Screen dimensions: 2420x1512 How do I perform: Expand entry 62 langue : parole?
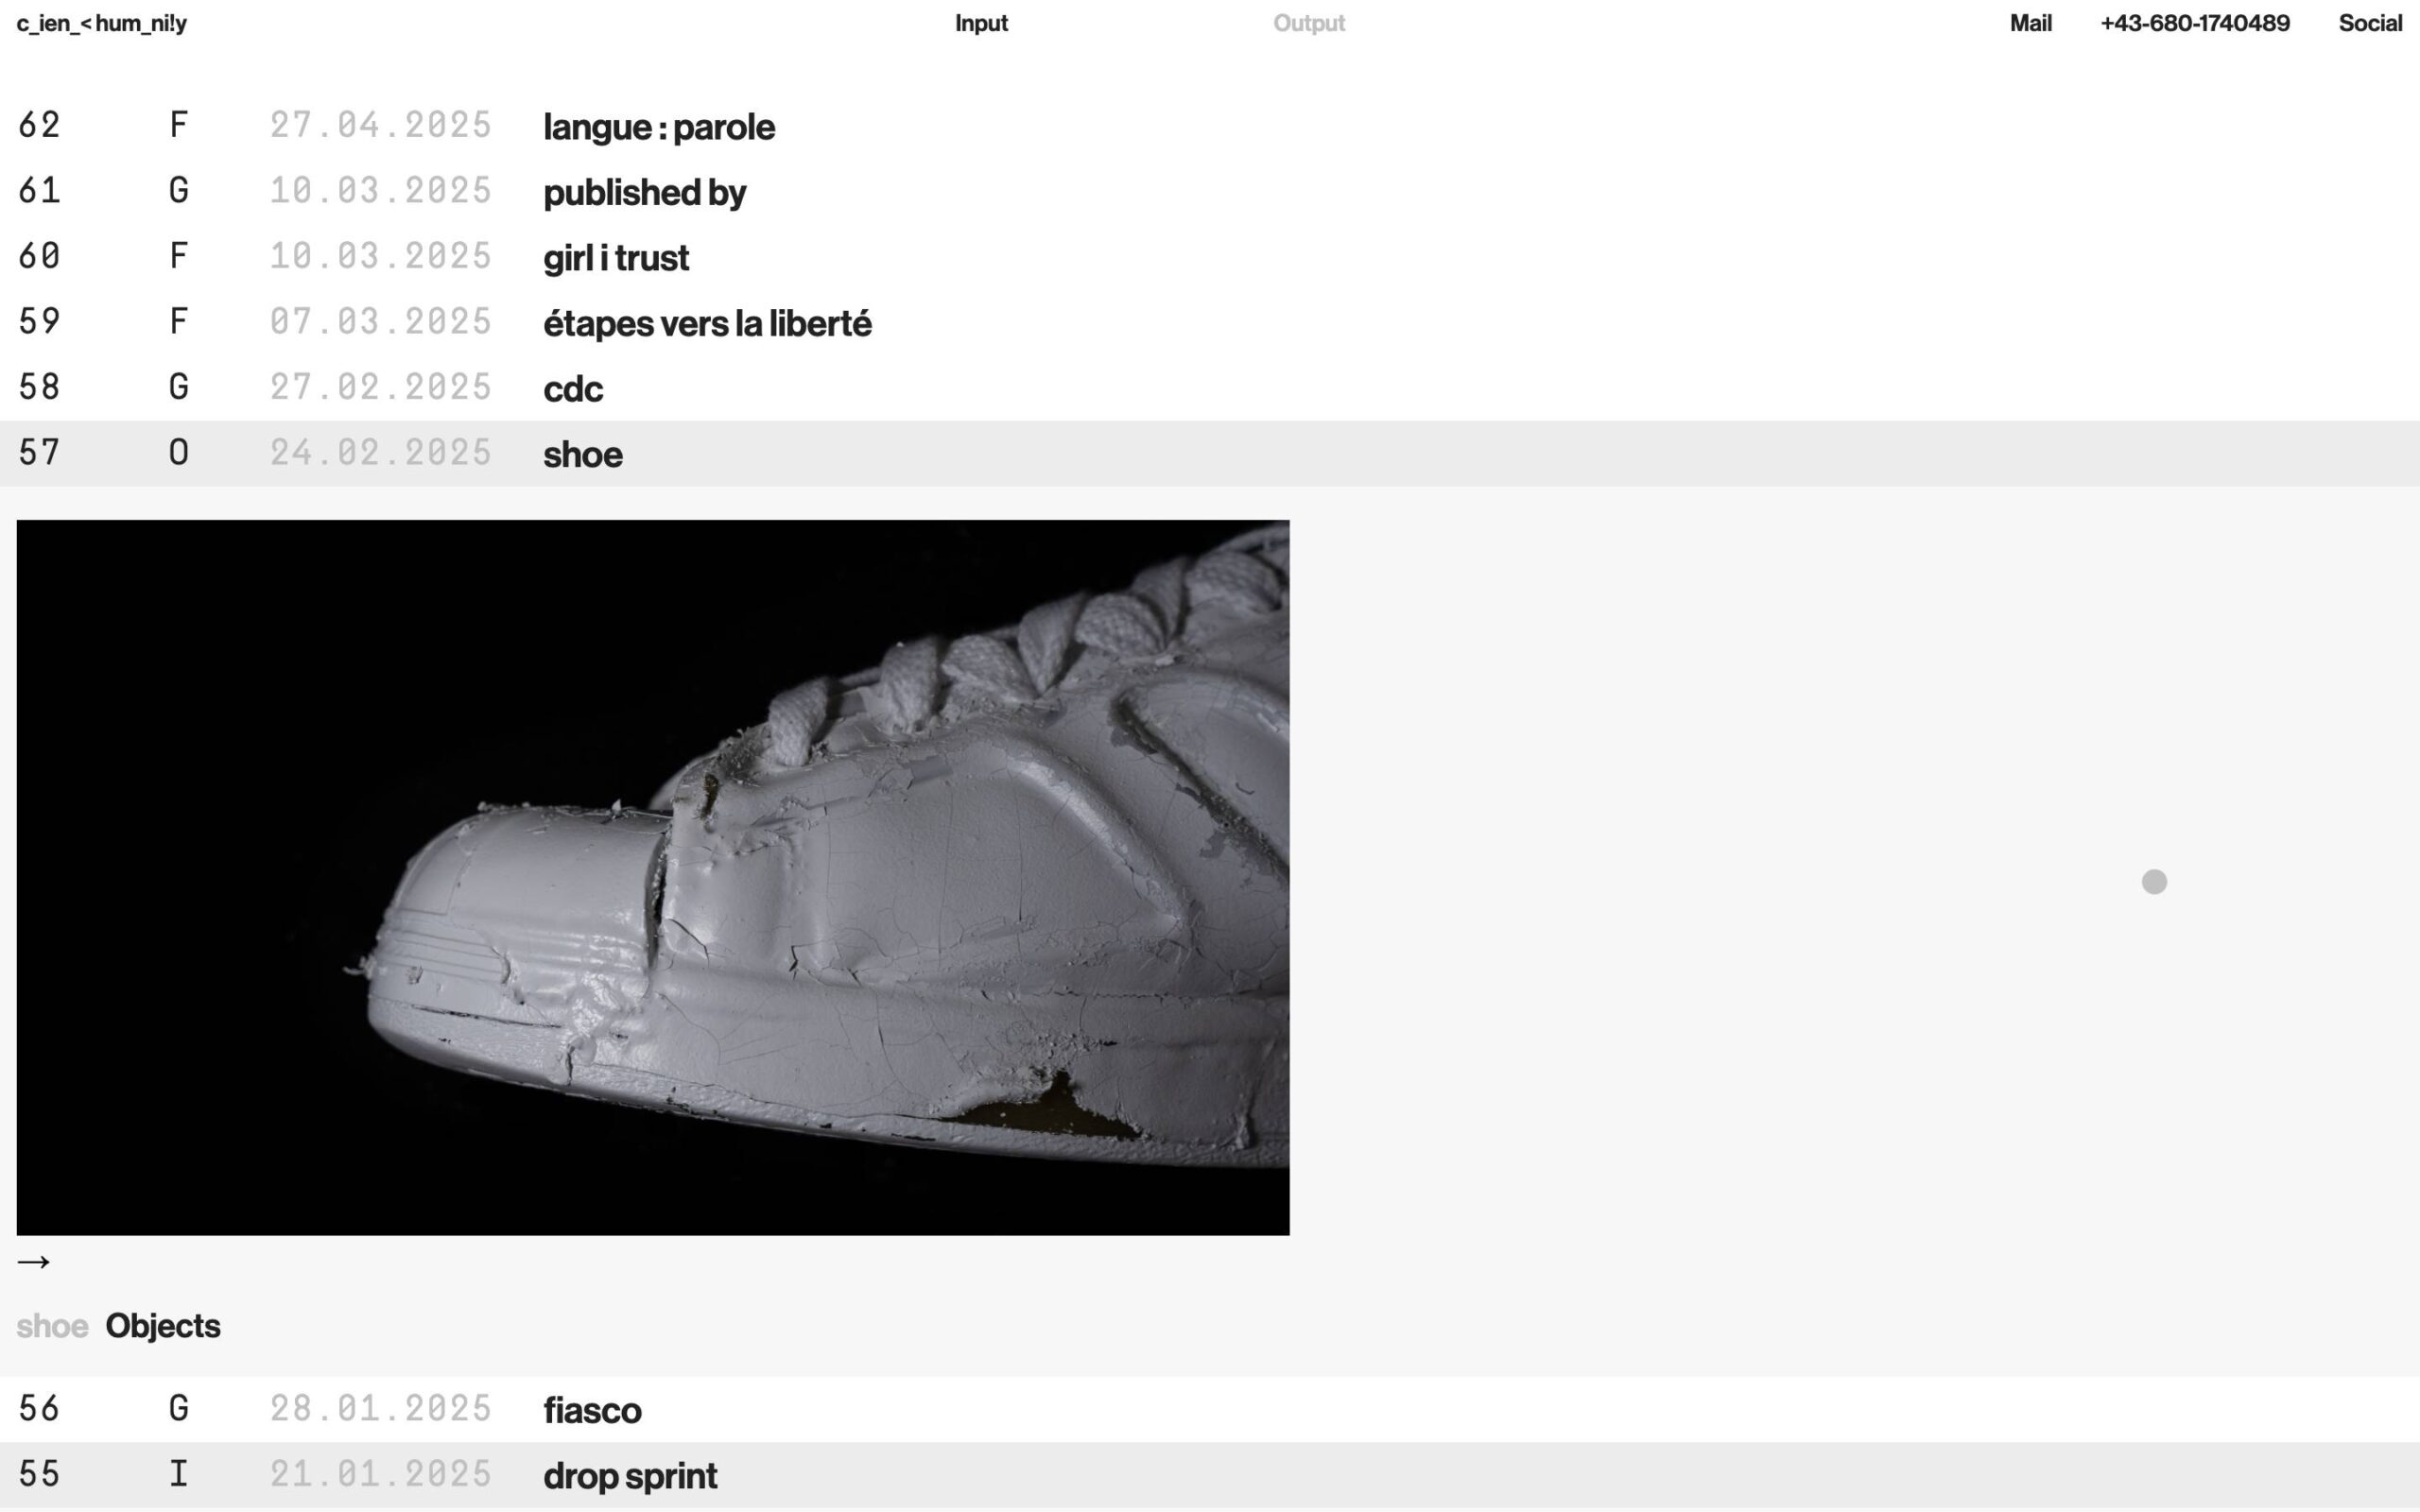click(658, 127)
